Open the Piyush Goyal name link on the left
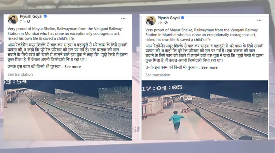 click(31, 16)
